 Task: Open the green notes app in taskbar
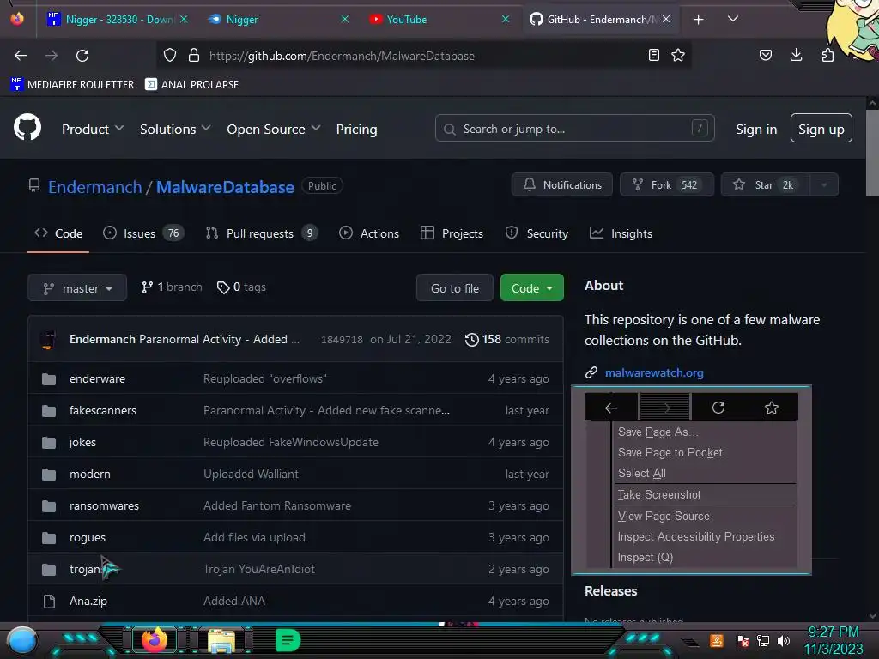[288, 640]
